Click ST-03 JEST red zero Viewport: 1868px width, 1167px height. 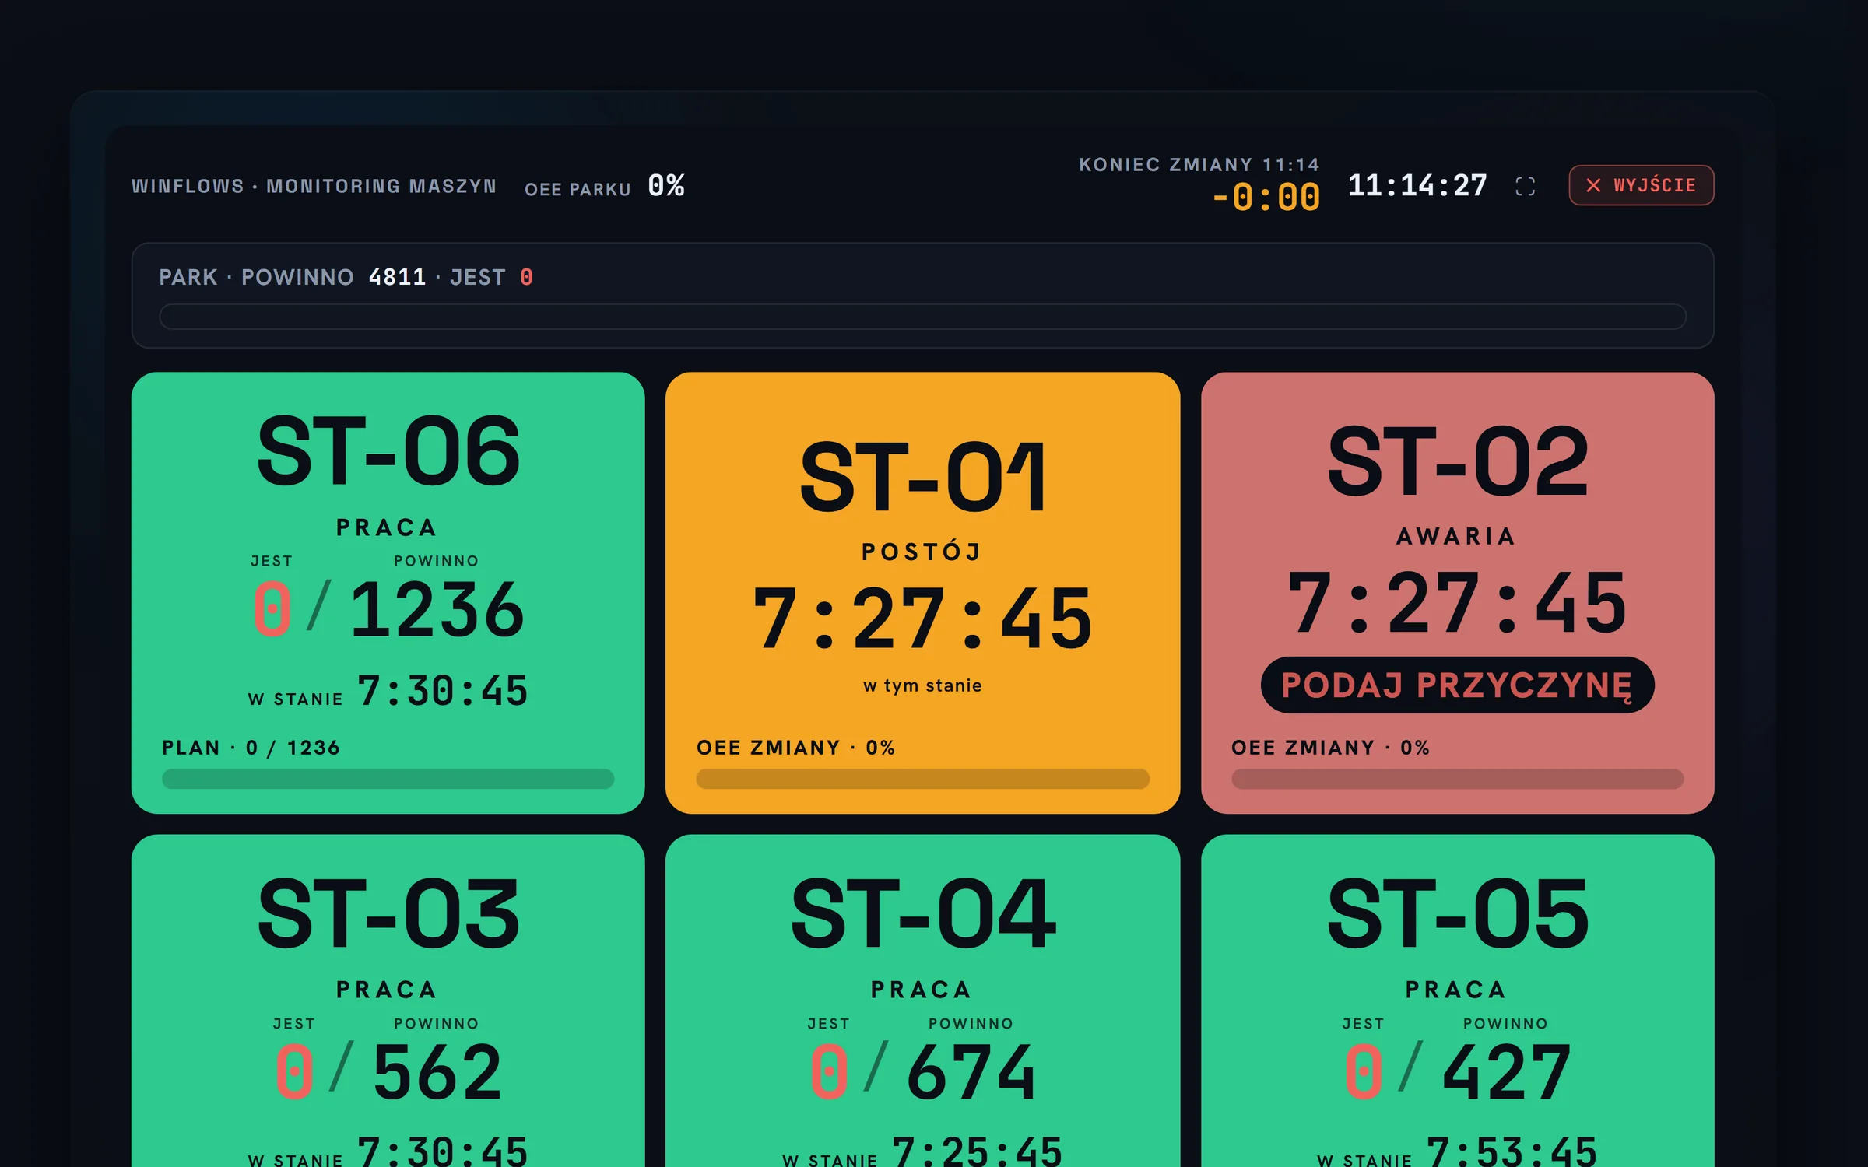click(294, 1072)
